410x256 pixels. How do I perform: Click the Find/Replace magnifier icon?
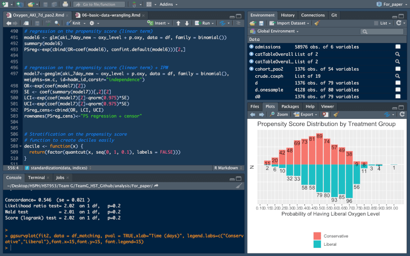[x=57, y=23]
